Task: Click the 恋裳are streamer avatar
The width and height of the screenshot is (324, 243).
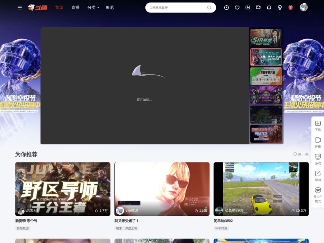Action: tap(21, 211)
